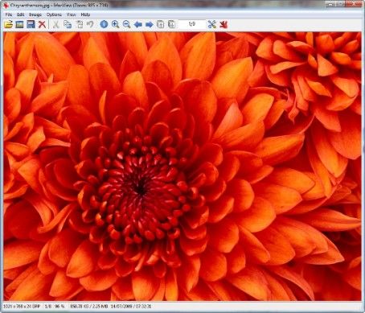
Task: Click the image dimensions text in status bar
Action: 22,306
